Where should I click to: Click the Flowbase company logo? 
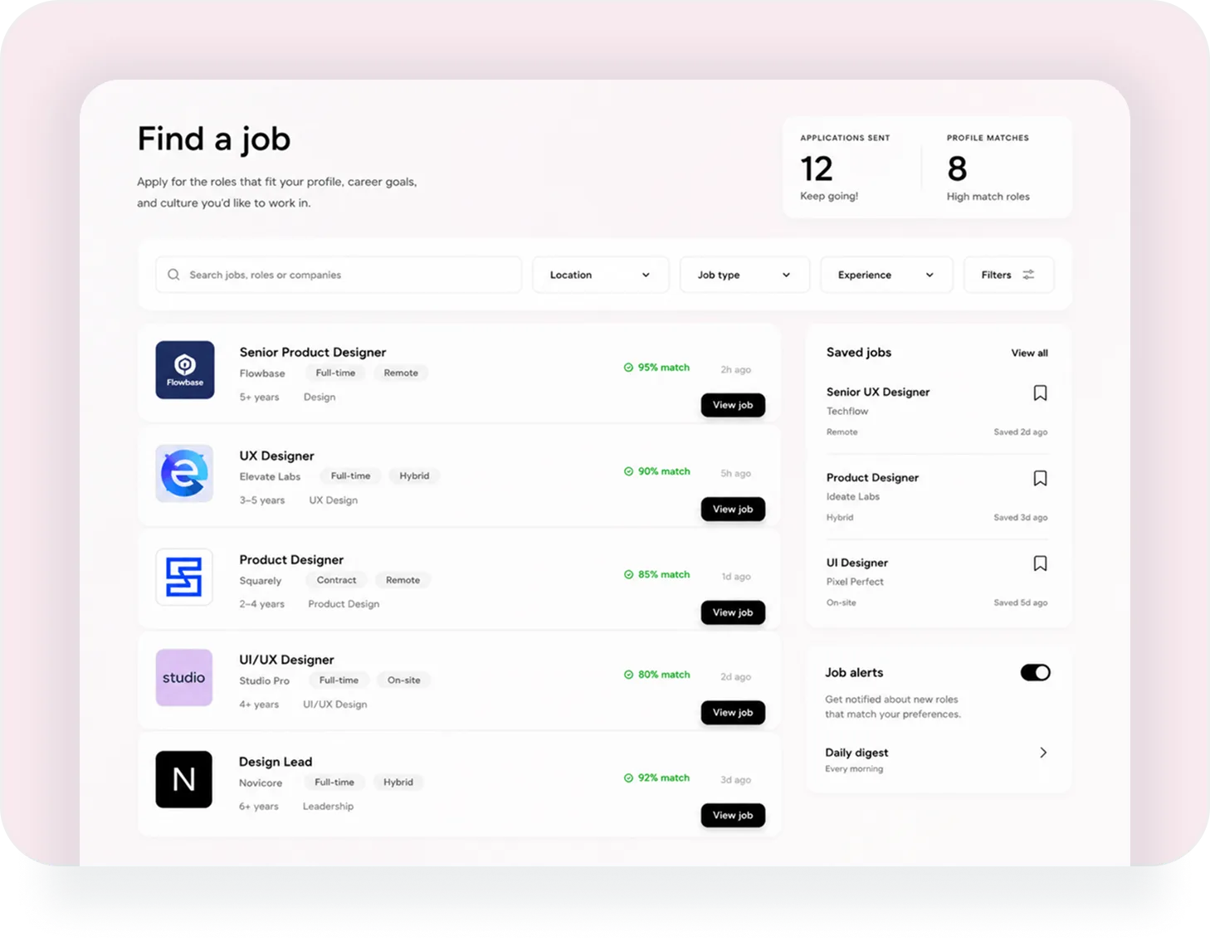tap(185, 370)
